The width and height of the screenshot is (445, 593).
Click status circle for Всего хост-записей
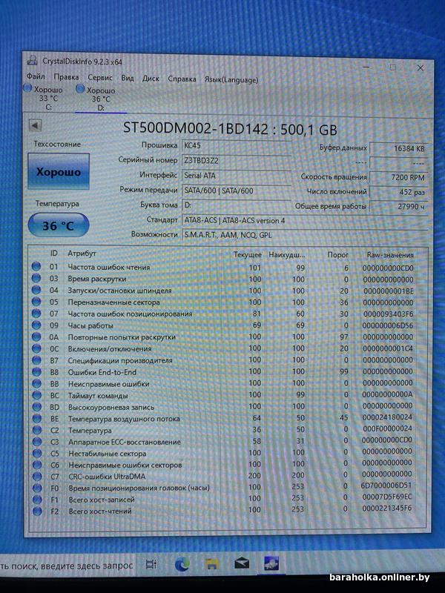coord(37,500)
